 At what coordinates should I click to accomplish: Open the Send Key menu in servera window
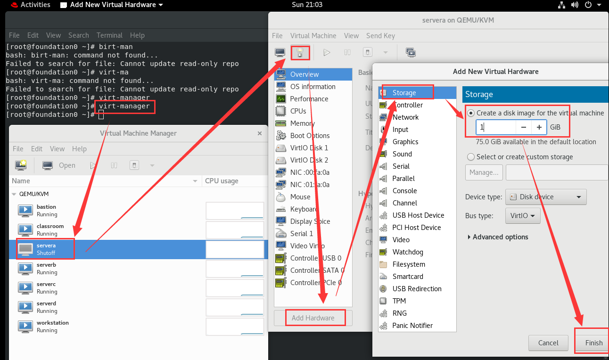click(x=380, y=36)
